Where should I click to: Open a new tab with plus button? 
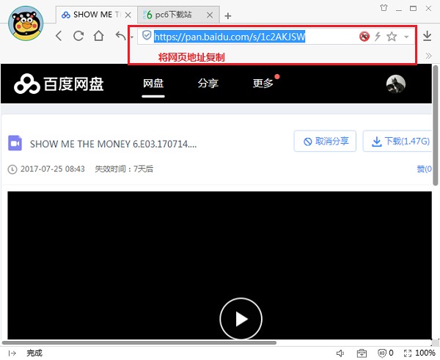click(228, 15)
